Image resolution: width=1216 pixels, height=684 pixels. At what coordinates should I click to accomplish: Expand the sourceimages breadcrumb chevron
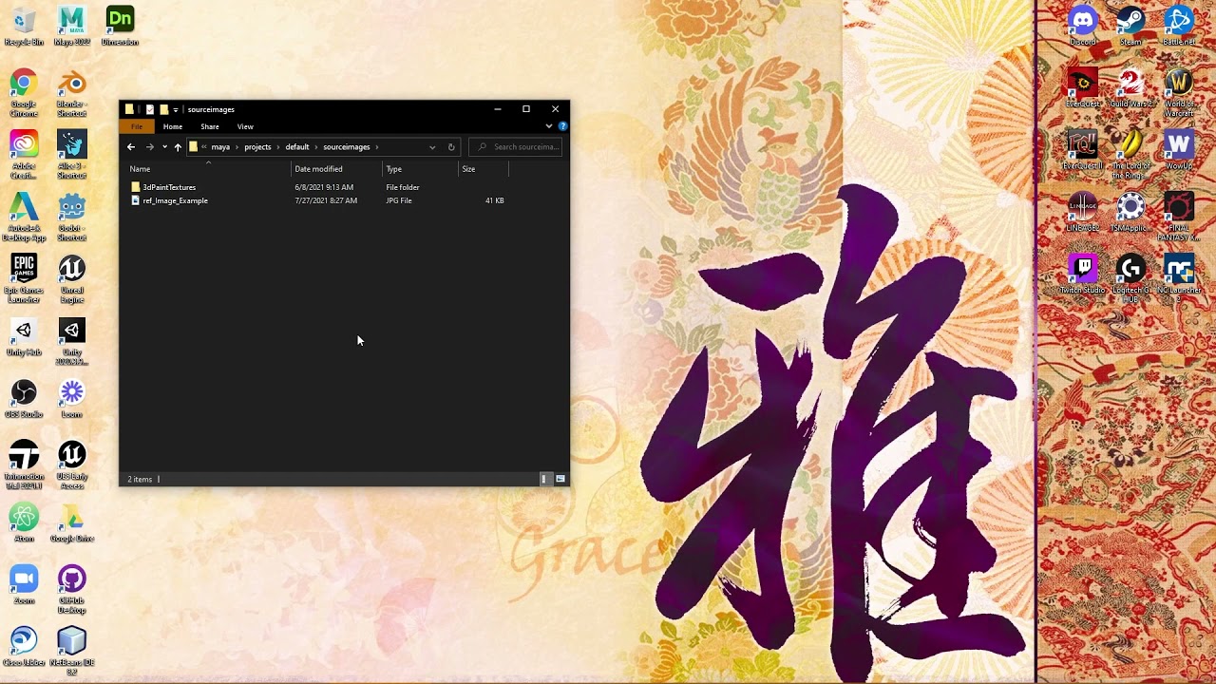[377, 147]
